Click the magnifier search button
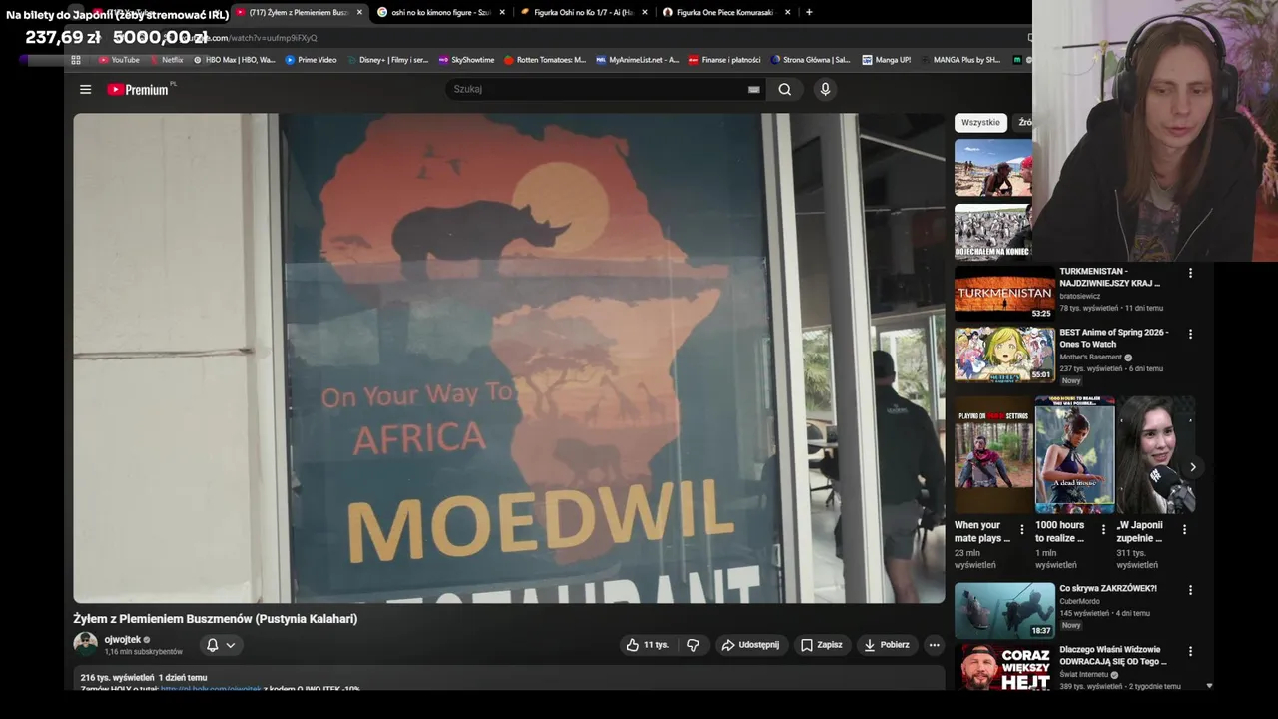The width and height of the screenshot is (1278, 719). coord(785,89)
